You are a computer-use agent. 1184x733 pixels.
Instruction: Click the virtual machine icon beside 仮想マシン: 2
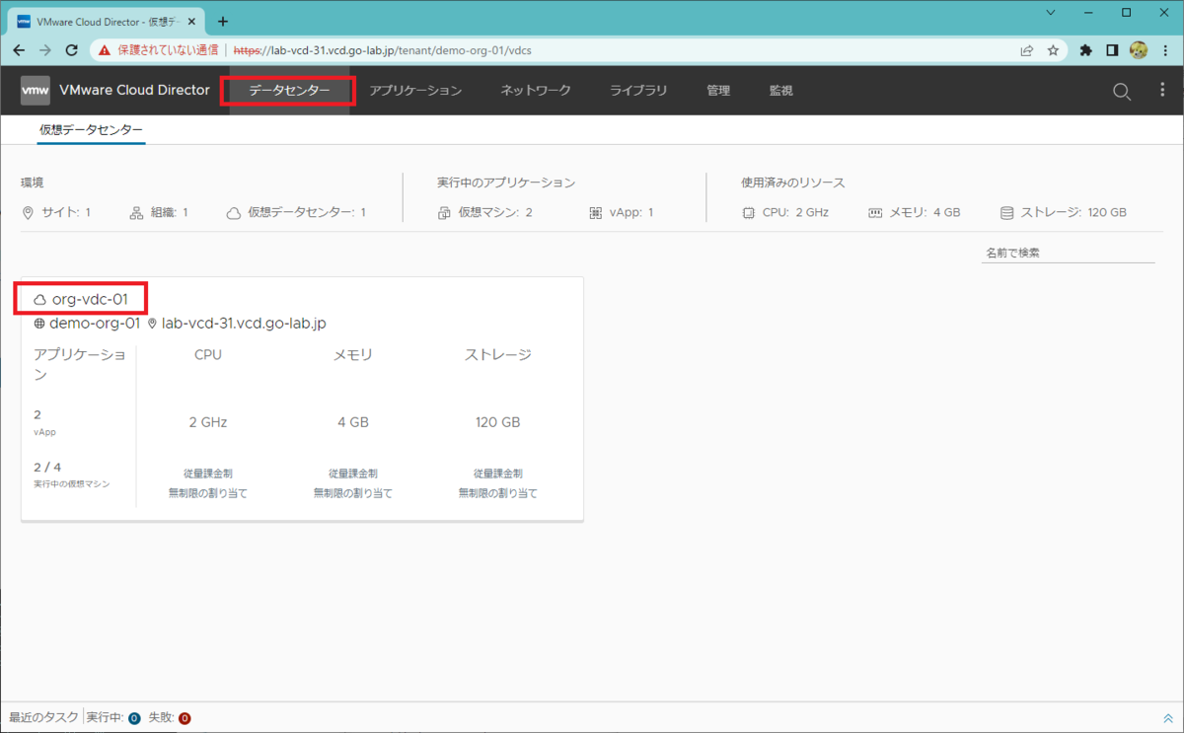tap(444, 212)
